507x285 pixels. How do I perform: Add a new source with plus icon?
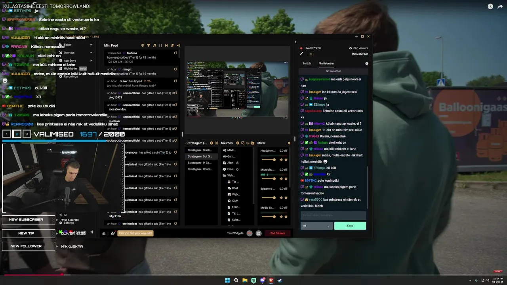pyautogui.click(x=238, y=143)
